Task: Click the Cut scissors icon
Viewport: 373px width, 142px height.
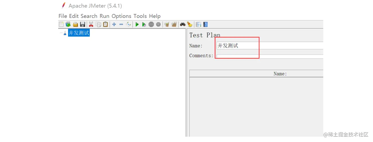Action: 91,24
